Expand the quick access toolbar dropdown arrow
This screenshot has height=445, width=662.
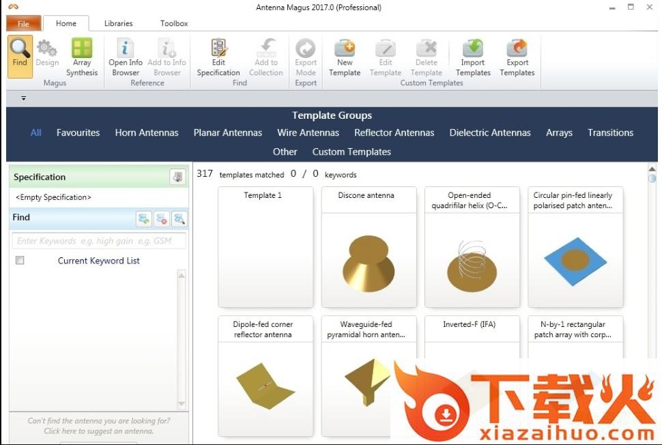pyautogui.click(x=24, y=98)
